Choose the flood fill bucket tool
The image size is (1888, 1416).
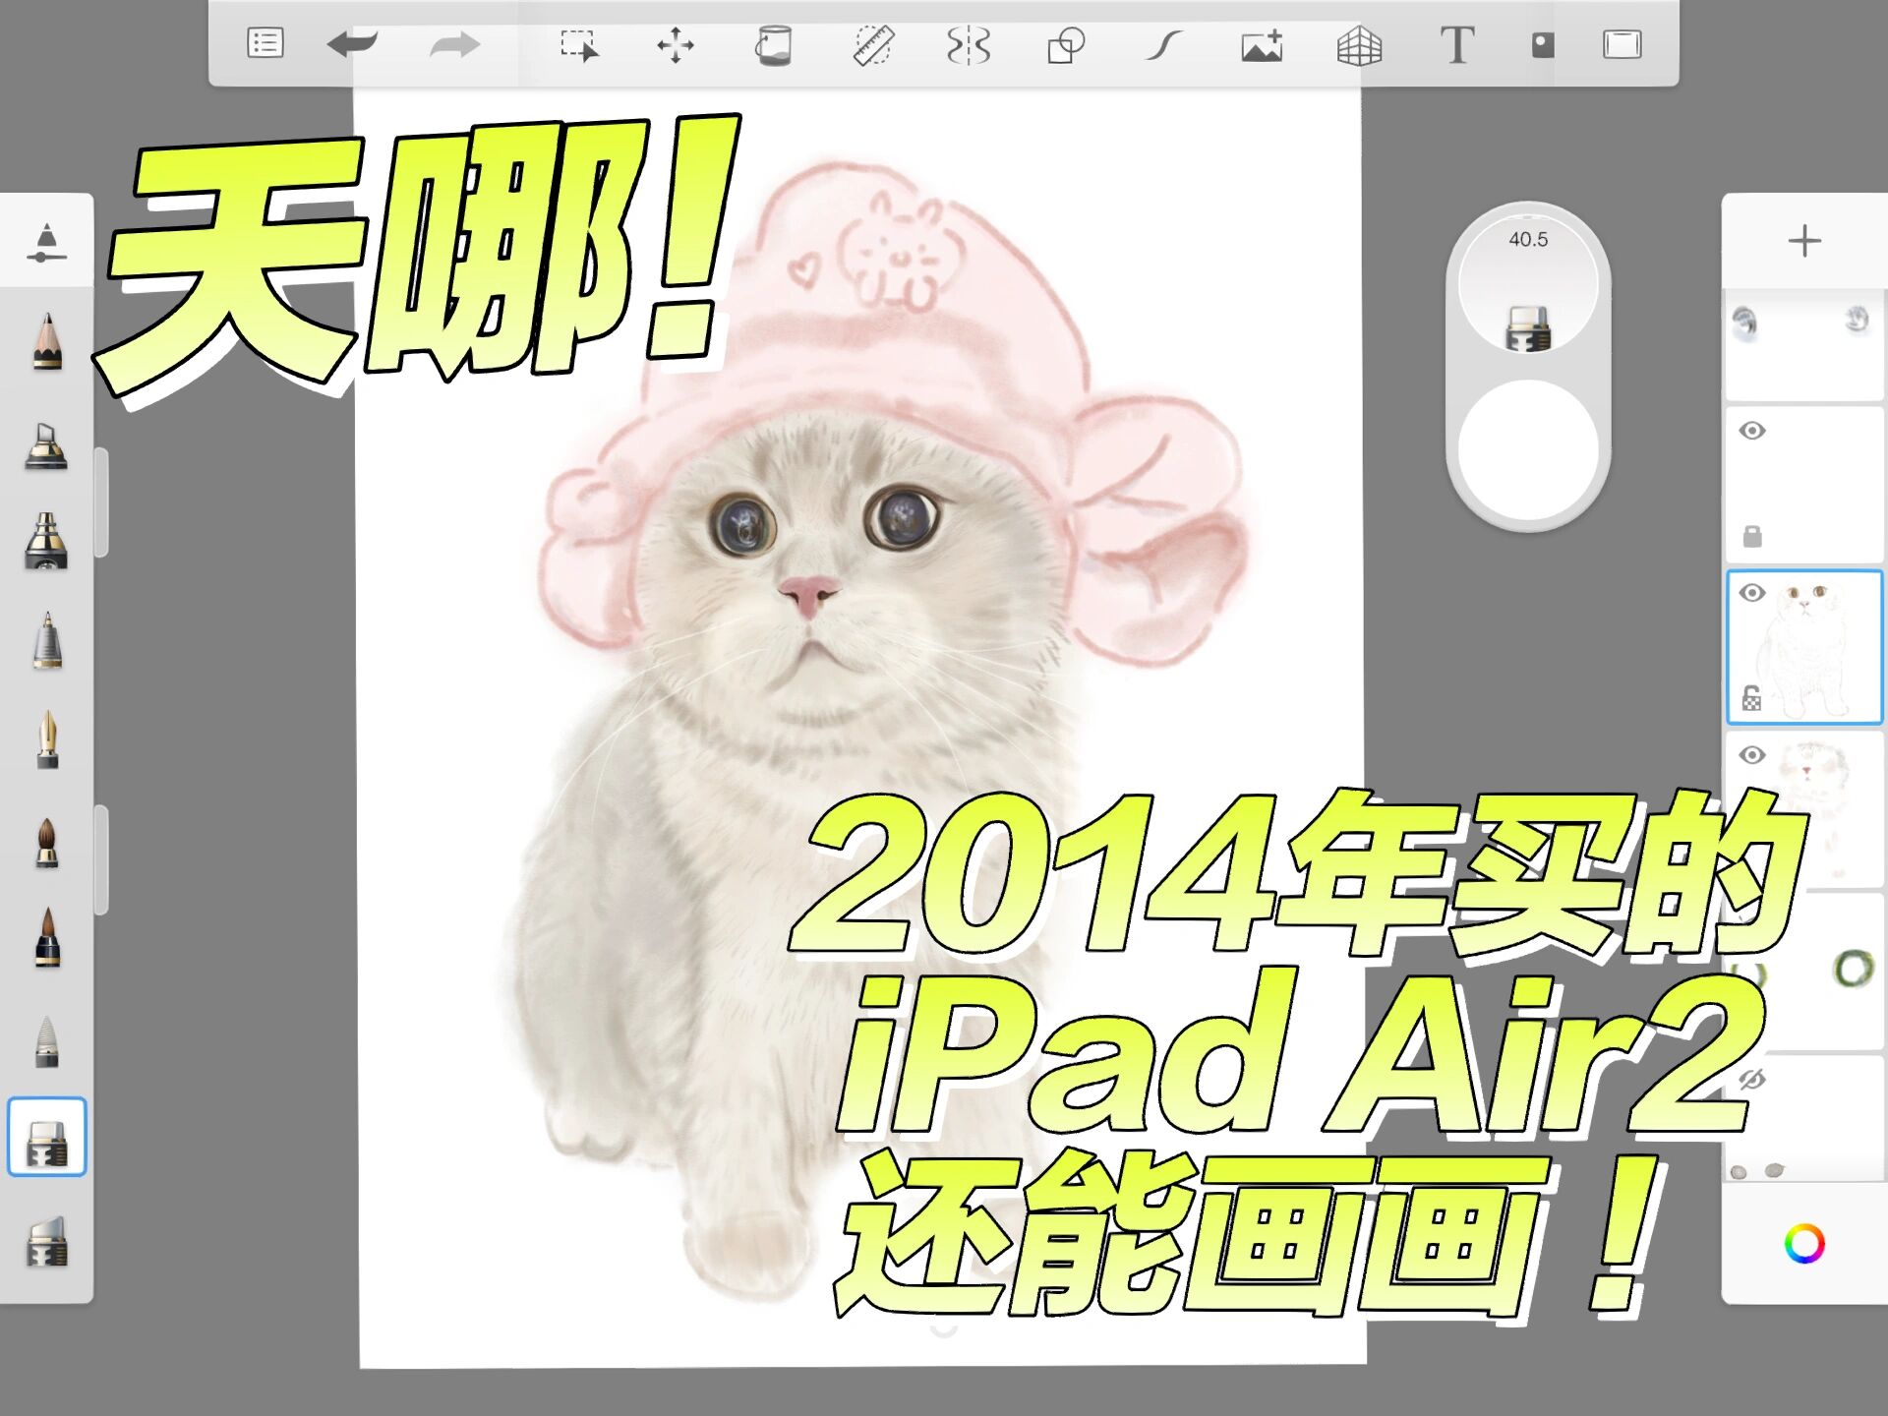click(x=774, y=45)
